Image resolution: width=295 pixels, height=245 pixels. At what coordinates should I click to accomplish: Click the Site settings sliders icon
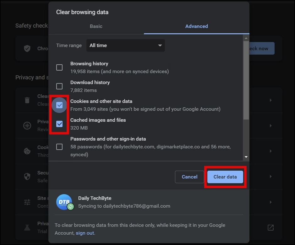(27, 202)
